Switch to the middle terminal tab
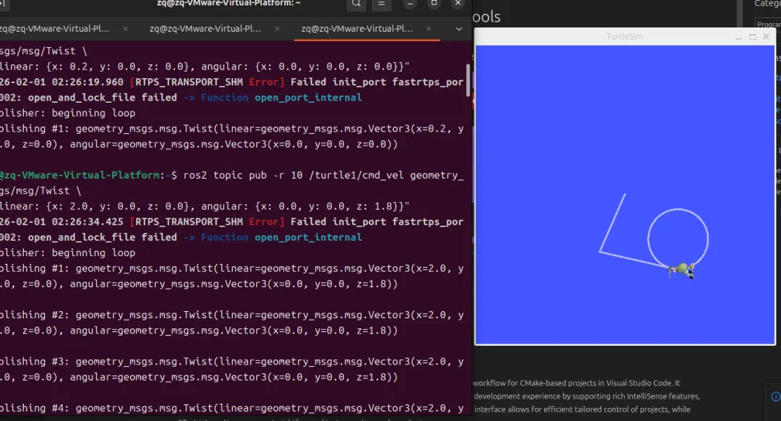The image size is (781, 421). (x=205, y=29)
